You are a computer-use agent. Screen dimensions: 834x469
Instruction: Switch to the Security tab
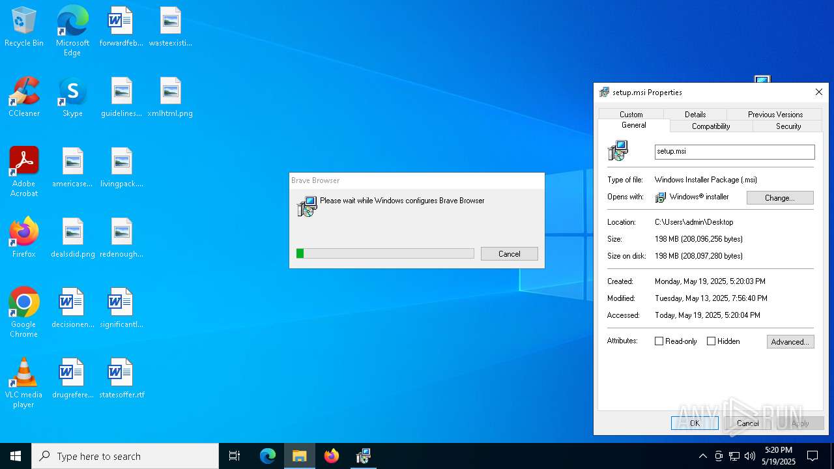click(x=788, y=126)
